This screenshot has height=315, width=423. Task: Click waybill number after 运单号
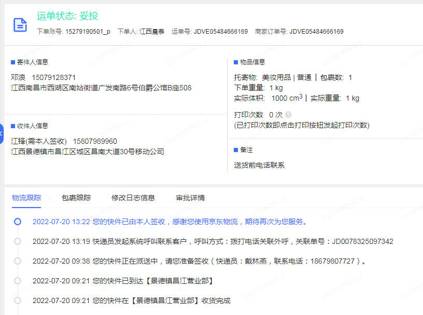[x=221, y=32]
